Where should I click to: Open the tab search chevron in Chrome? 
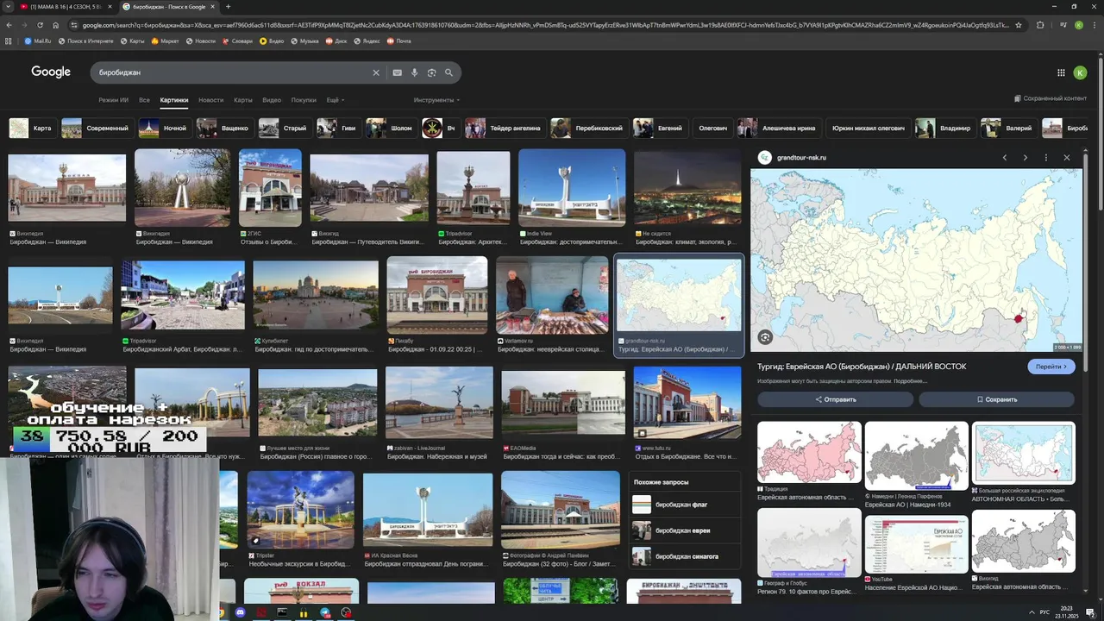click(x=9, y=7)
